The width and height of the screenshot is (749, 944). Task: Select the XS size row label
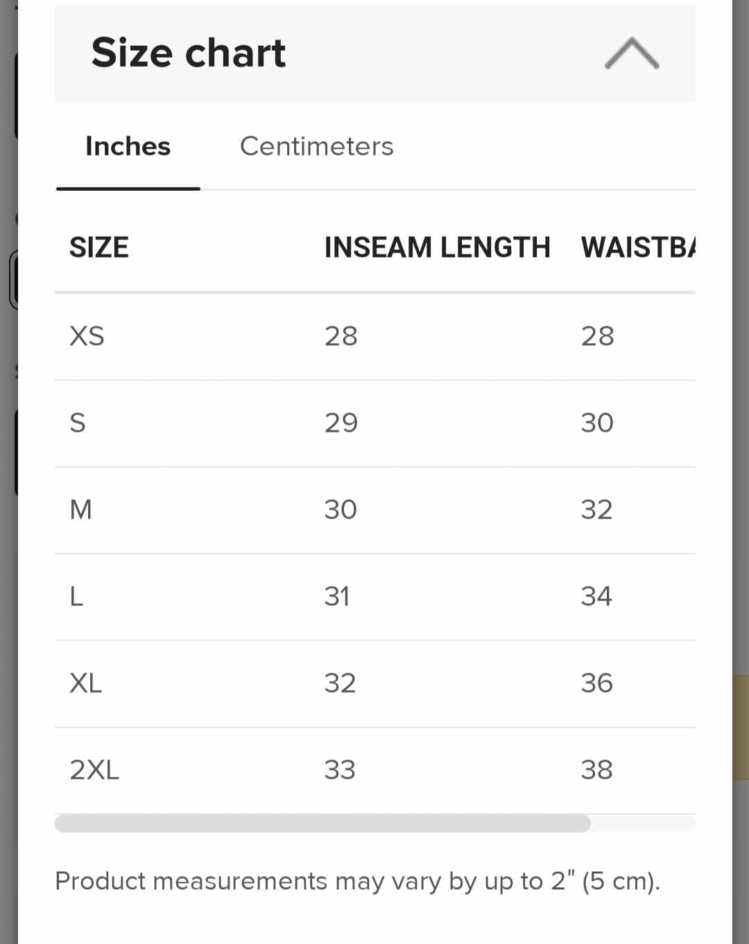pos(87,336)
